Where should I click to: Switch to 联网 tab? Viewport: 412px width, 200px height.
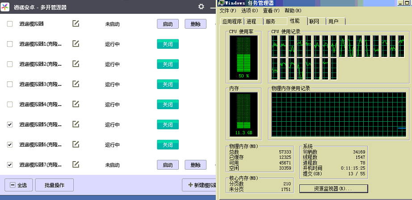pos(316,21)
